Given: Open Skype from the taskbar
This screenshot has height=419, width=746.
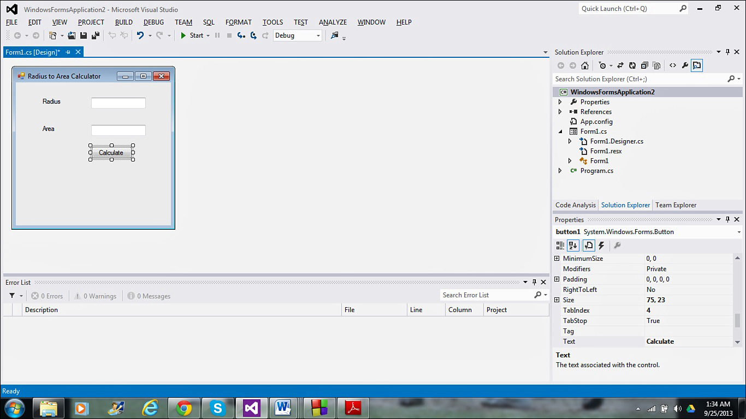Looking at the screenshot, I should [218, 408].
